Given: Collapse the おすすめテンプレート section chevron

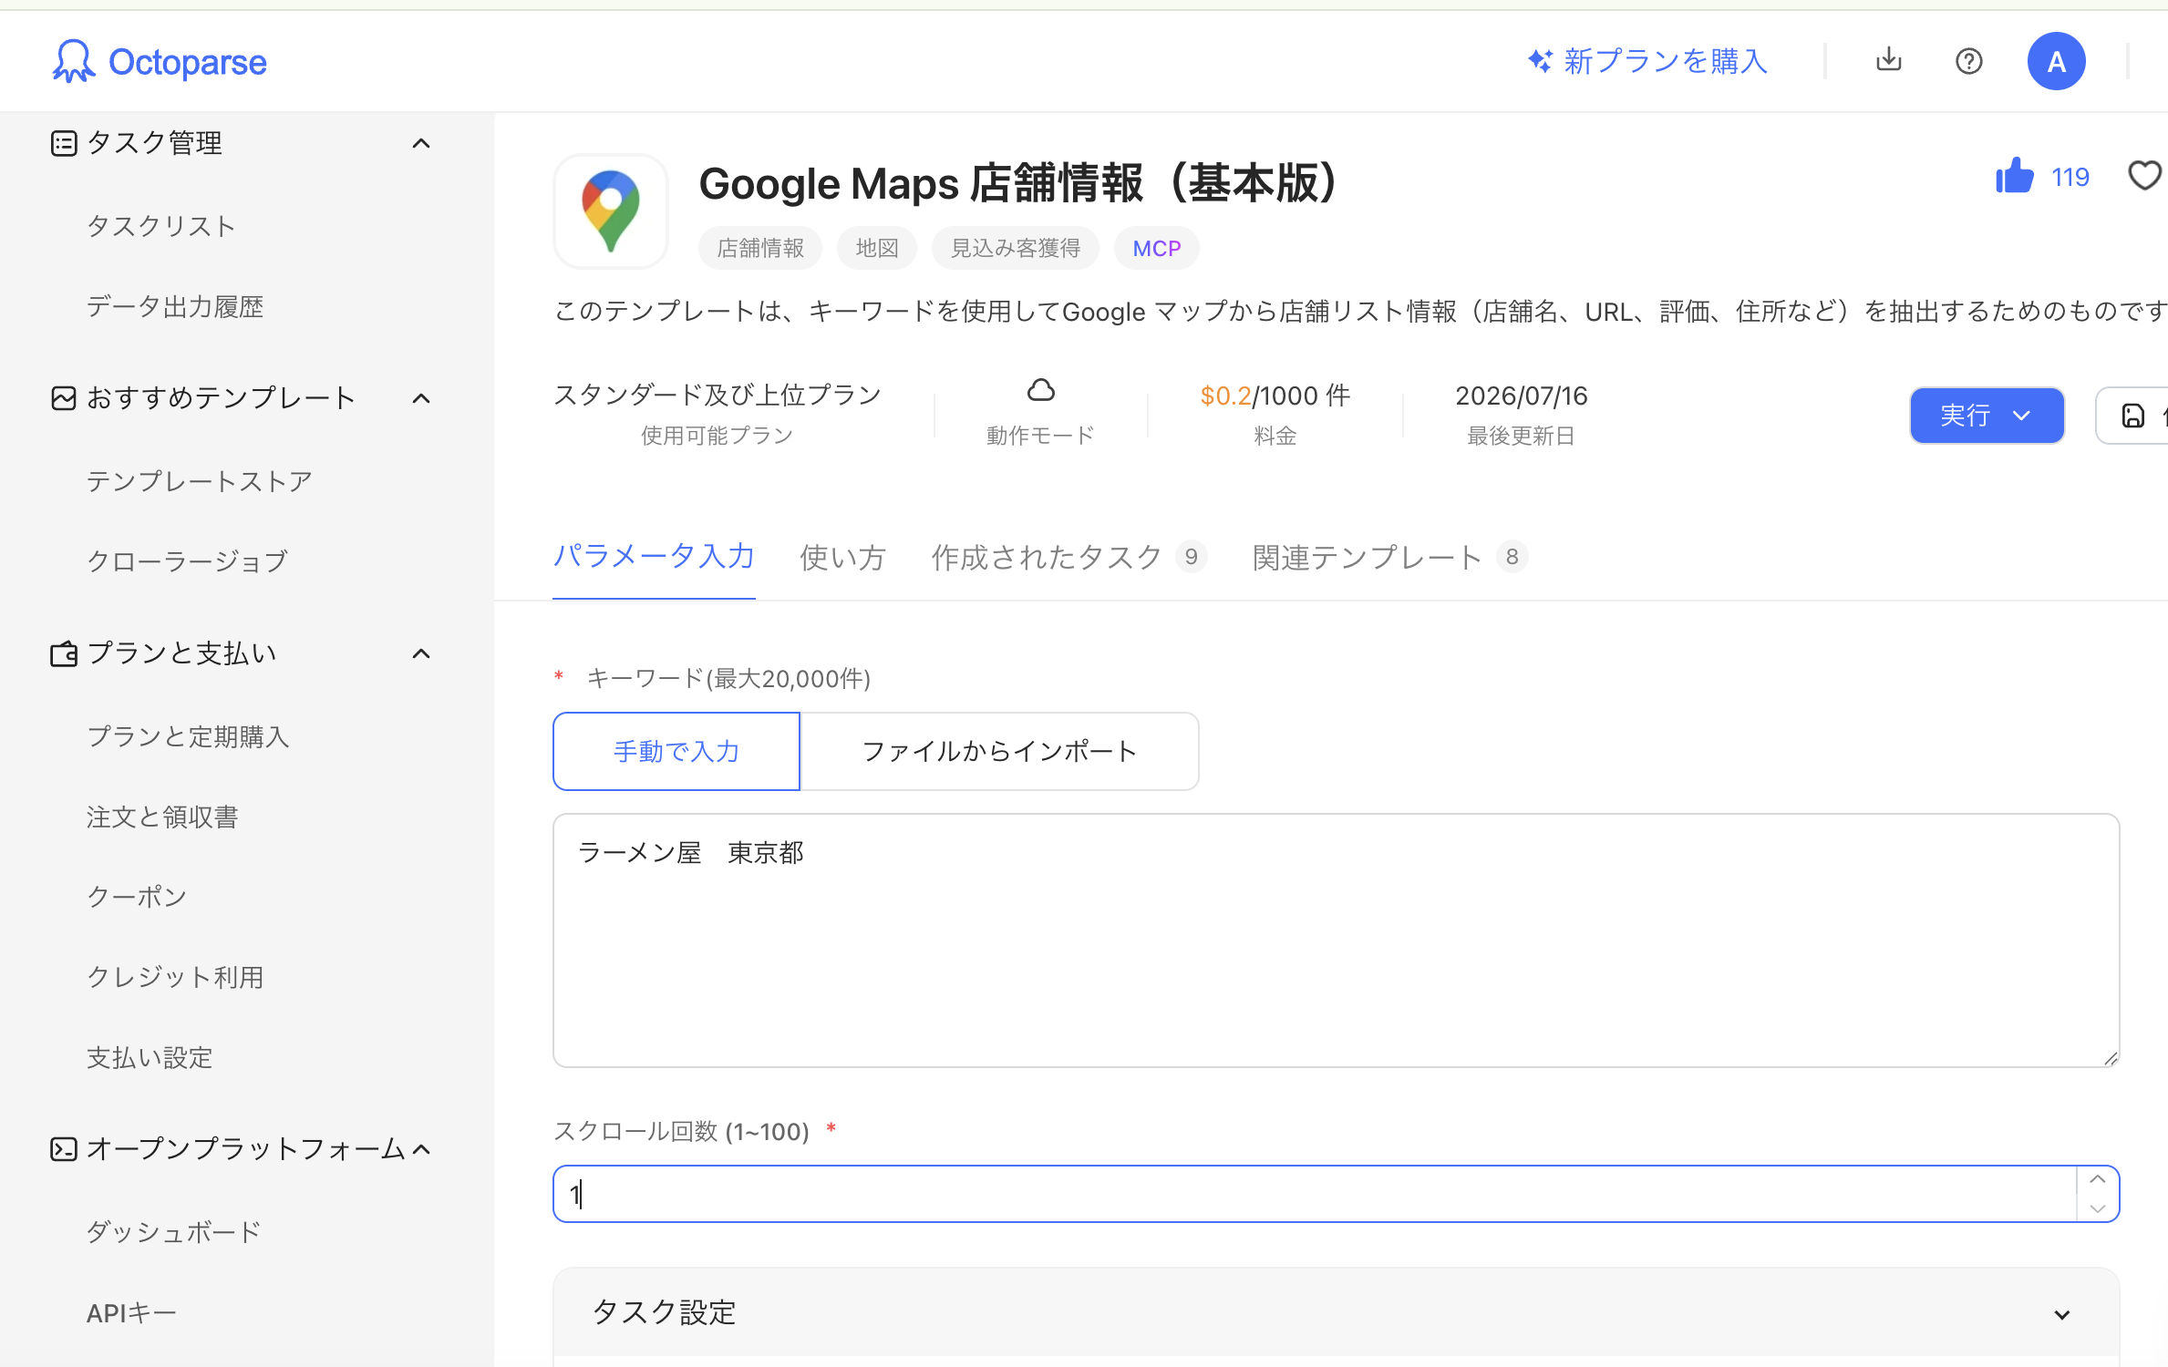Looking at the screenshot, I should 421,398.
